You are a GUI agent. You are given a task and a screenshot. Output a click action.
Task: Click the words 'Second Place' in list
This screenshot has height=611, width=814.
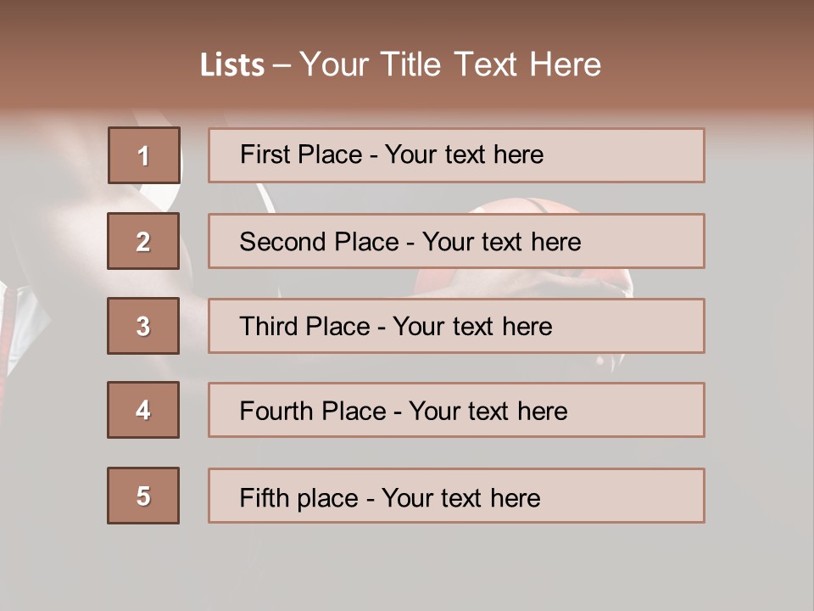318,242
